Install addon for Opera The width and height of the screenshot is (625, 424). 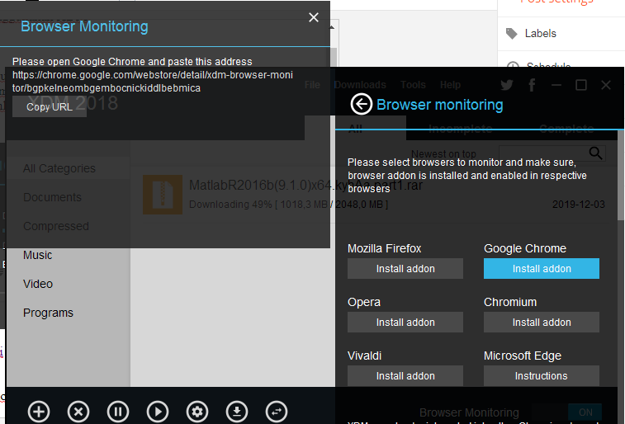pyautogui.click(x=405, y=322)
